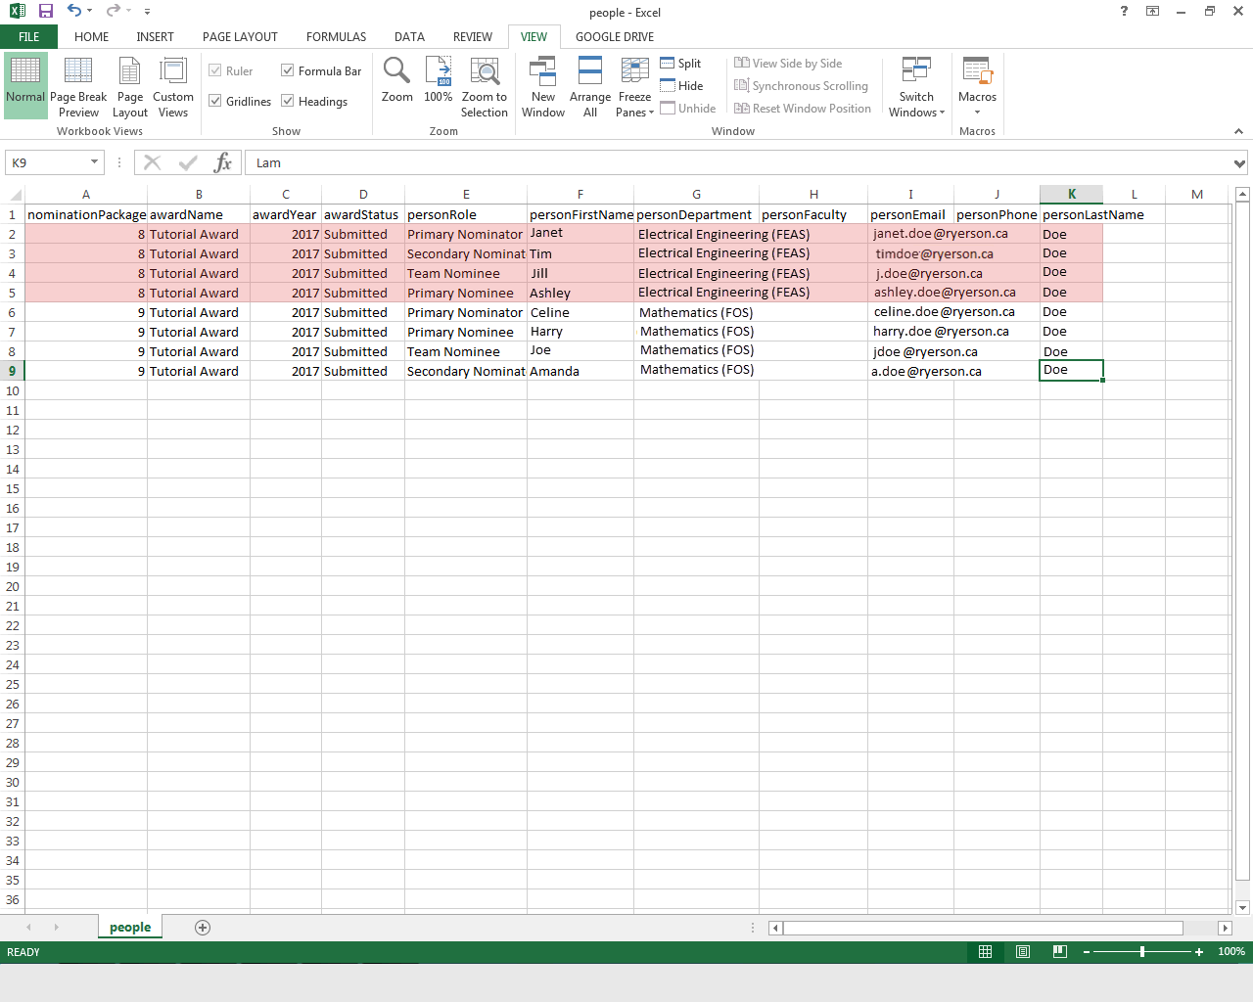1253x1002 pixels.
Task: Click the Hide window button
Action: pyautogui.click(x=681, y=86)
